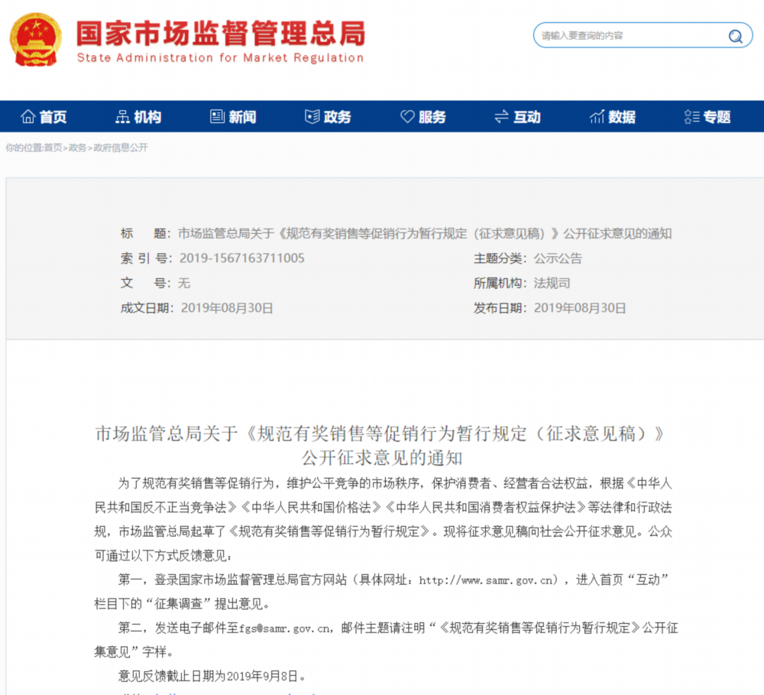This screenshot has height=695, width=764.
Task: Click the newspaper icon beside 新闻
Action: 217,116
